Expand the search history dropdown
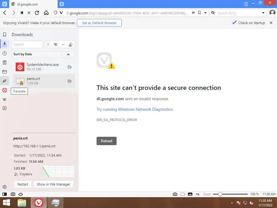The height and width of the screenshot is (208, 277). (x=263, y=13)
